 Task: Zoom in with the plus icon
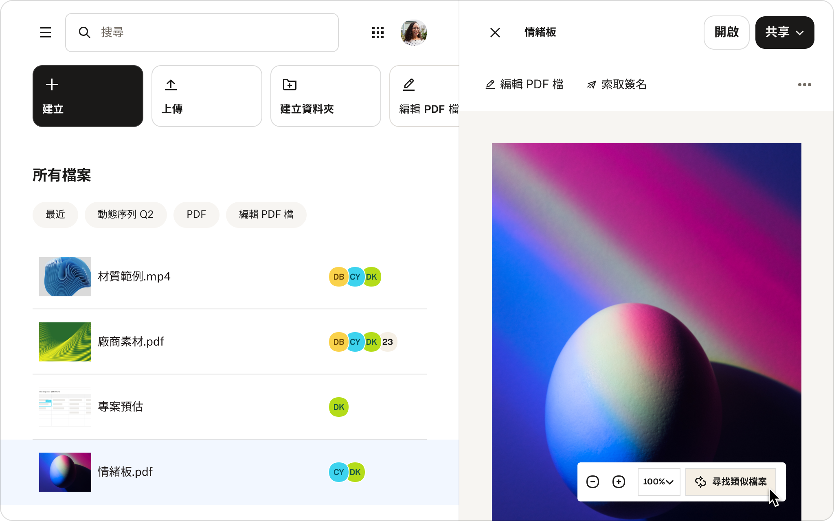pos(619,482)
